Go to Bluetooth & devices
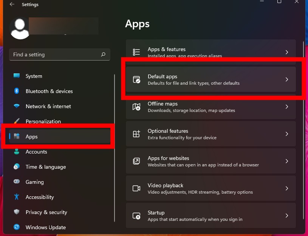This screenshot has width=308, height=236. point(59,91)
